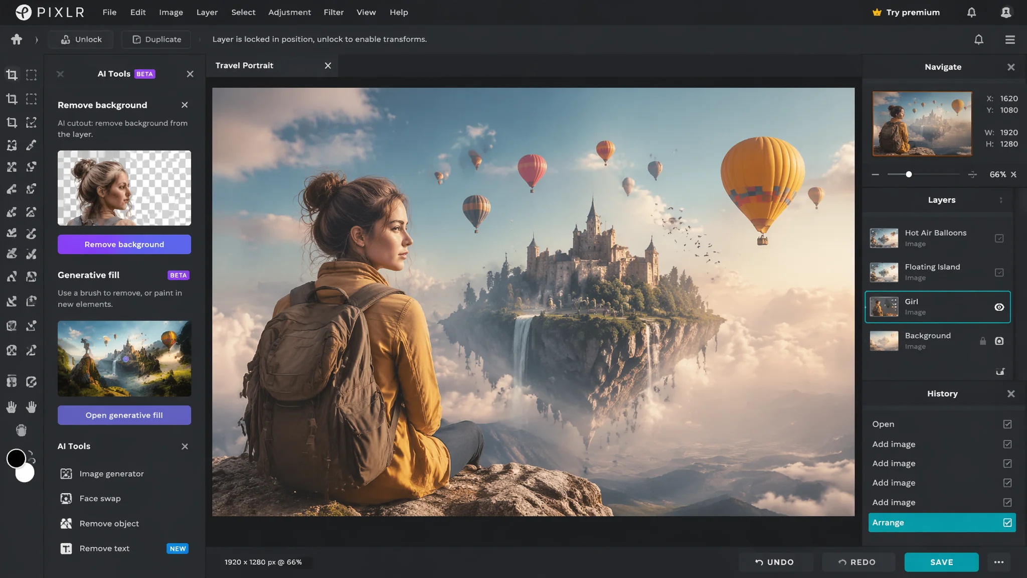Image resolution: width=1027 pixels, height=578 pixels.
Task: Expand the chevron next to the home icon
Action: click(37, 40)
